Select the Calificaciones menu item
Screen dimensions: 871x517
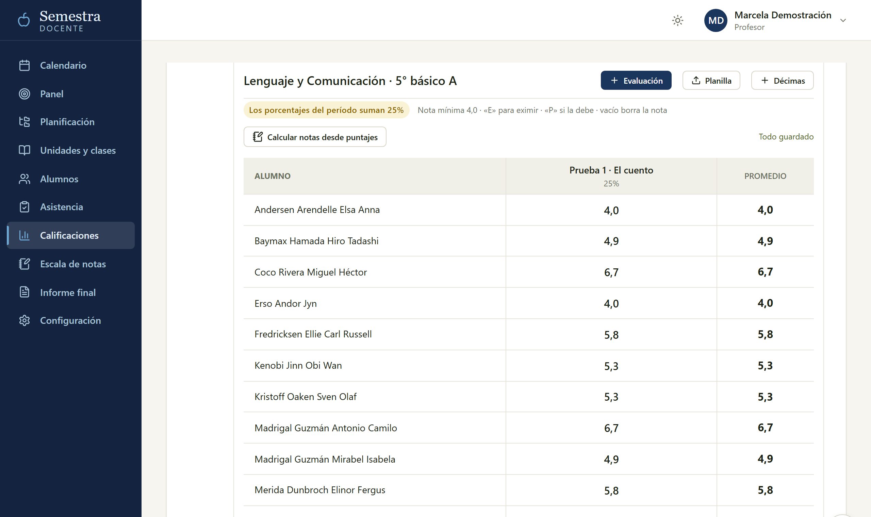[71, 235]
